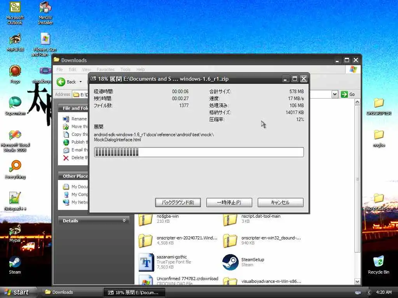Click Go button beside address bar

click(348, 94)
